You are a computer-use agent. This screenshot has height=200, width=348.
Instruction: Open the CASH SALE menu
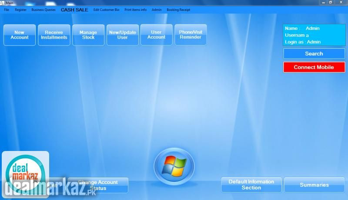click(74, 10)
